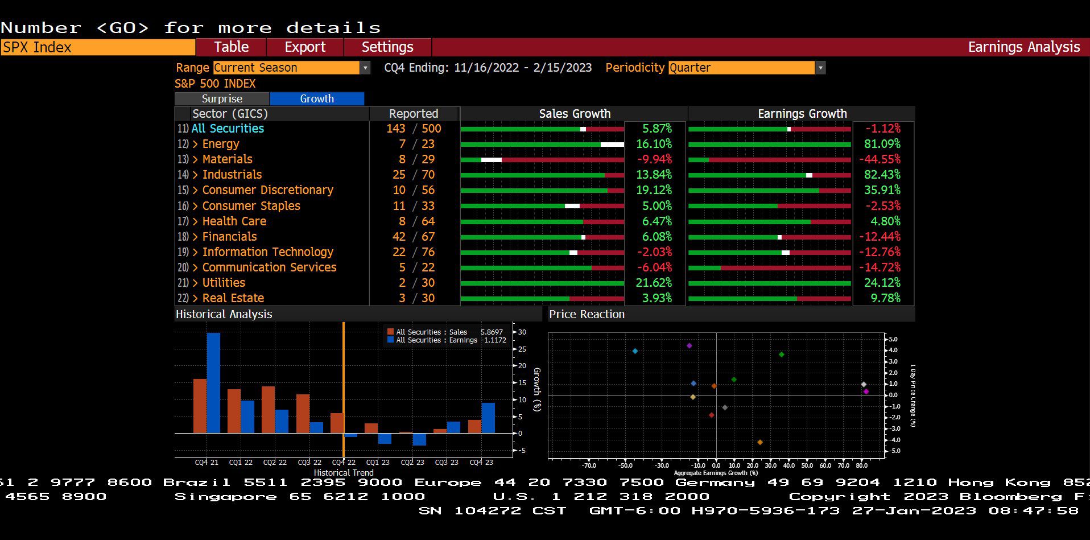Screen dimensions: 1090x540
Task: Click the CQ4 21 blue earnings bar
Action: (x=213, y=383)
